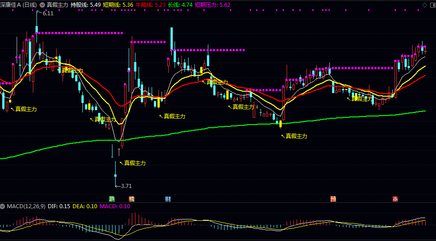Click the 真假主力 indicator name in header
Viewport: 436px width, 241px height.
point(57,4)
